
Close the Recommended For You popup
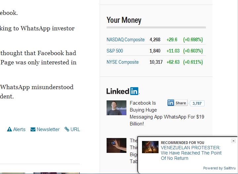(x=233, y=141)
